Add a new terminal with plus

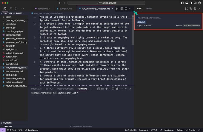(x=106, y=89)
